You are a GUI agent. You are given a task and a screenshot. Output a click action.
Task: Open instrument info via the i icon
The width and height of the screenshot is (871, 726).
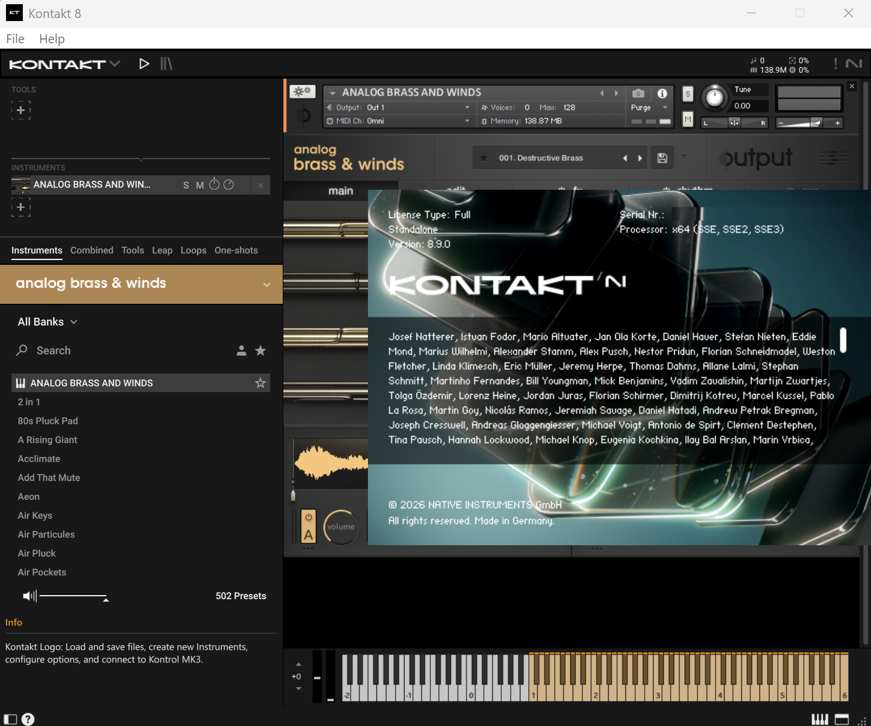point(662,93)
